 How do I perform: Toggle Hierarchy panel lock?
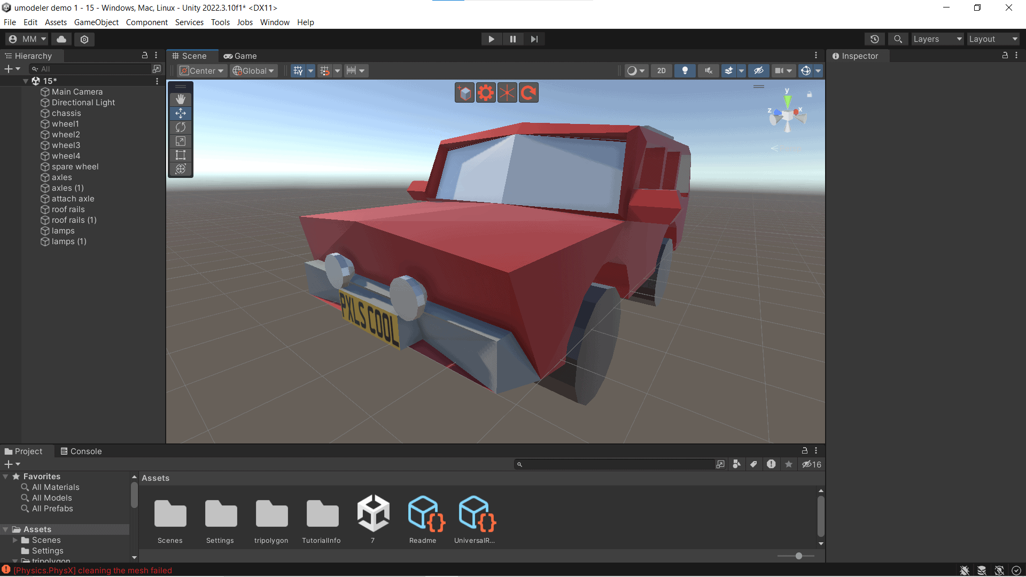coord(144,56)
